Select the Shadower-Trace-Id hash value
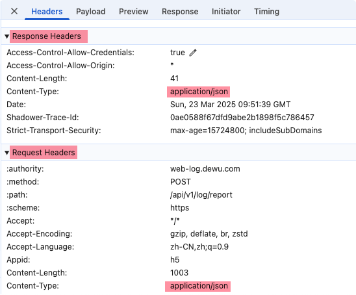The height and width of the screenshot is (295, 356). tap(242, 118)
